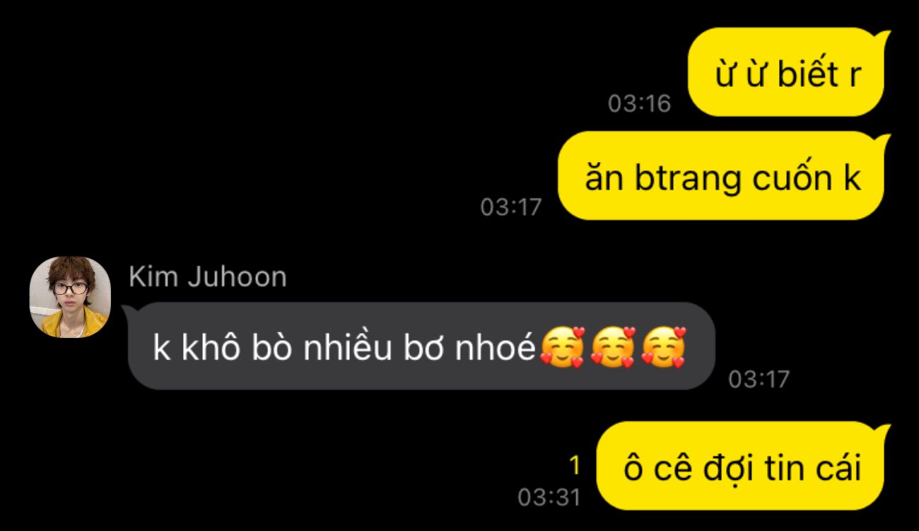Click the first smiling-hearts emoji after 'nhoé'
The width and height of the screenshot is (919, 531).
pyautogui.click(x=562, y=347)
